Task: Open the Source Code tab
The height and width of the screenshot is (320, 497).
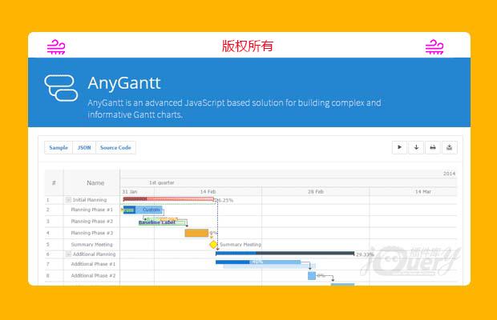Action: click(x=115, y=148)
